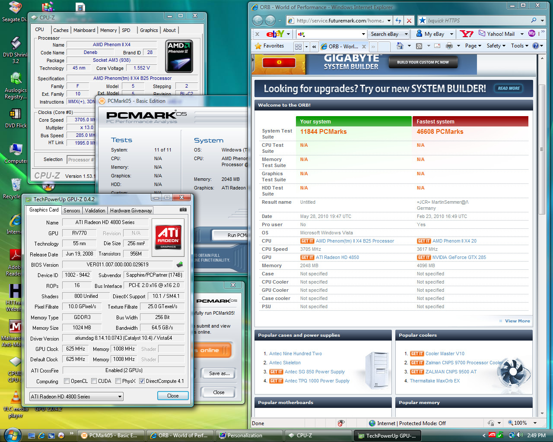553x442 pixels.
Task: Refresh the page in Internet Explorer
Action: click(x=398, y=20)
